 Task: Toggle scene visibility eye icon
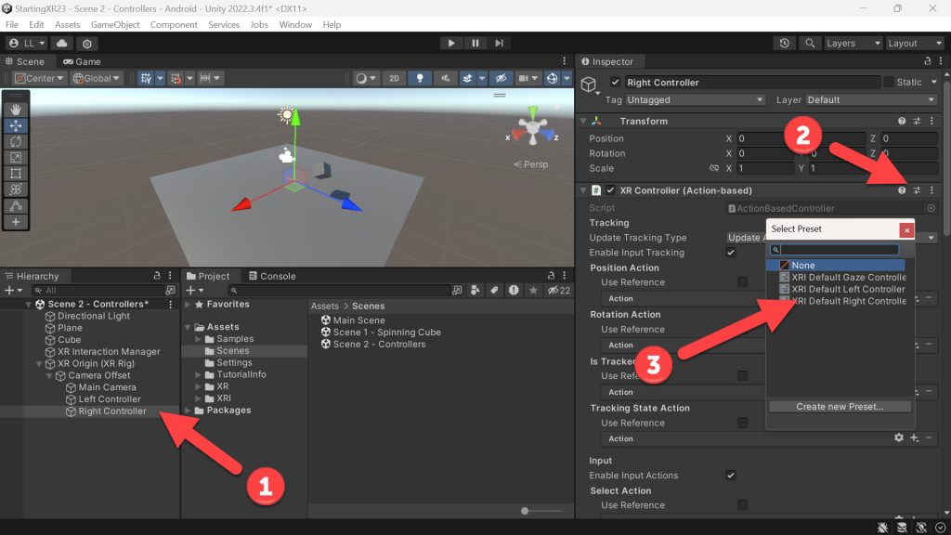(501, 78)
